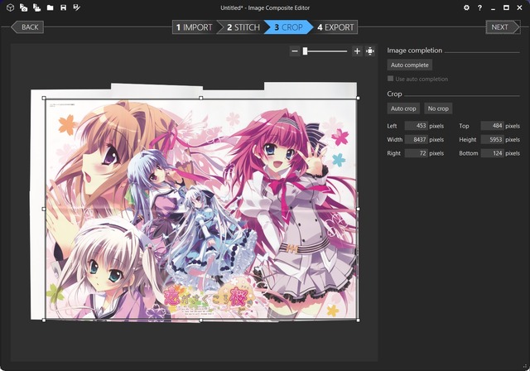Image resolution: width=530 pixels, height=371 pixels.
Task: Select bottom-left crop handle
Action: 44,320
